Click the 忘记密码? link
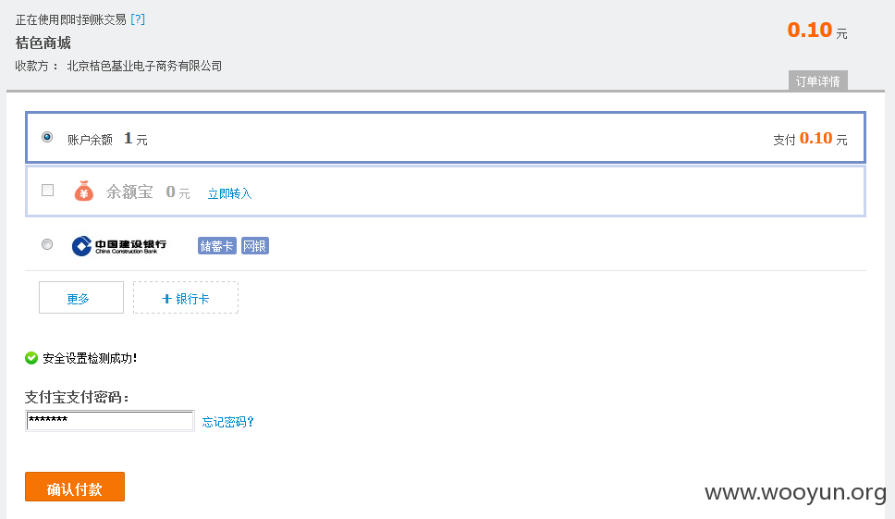Viewport: 895px width, 519px height. (227, 422)
